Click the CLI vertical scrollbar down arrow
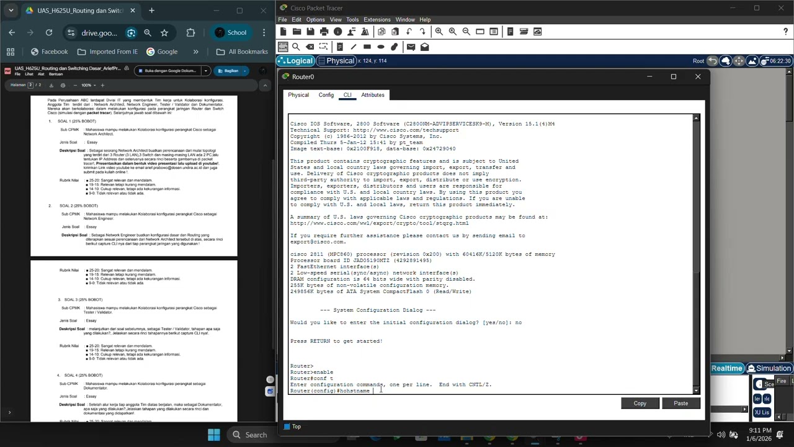The image size is (794, 447). [696, 389]
